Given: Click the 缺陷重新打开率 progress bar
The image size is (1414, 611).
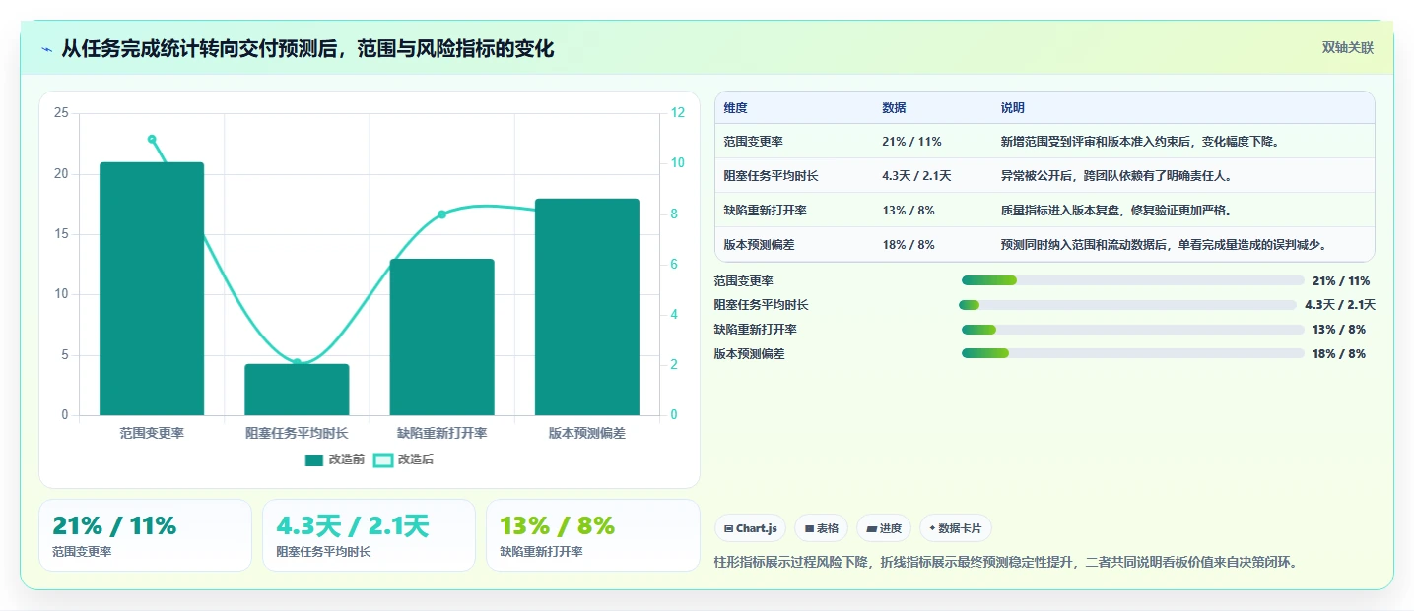Looking at the screenshot, I should click(1132, 330).
